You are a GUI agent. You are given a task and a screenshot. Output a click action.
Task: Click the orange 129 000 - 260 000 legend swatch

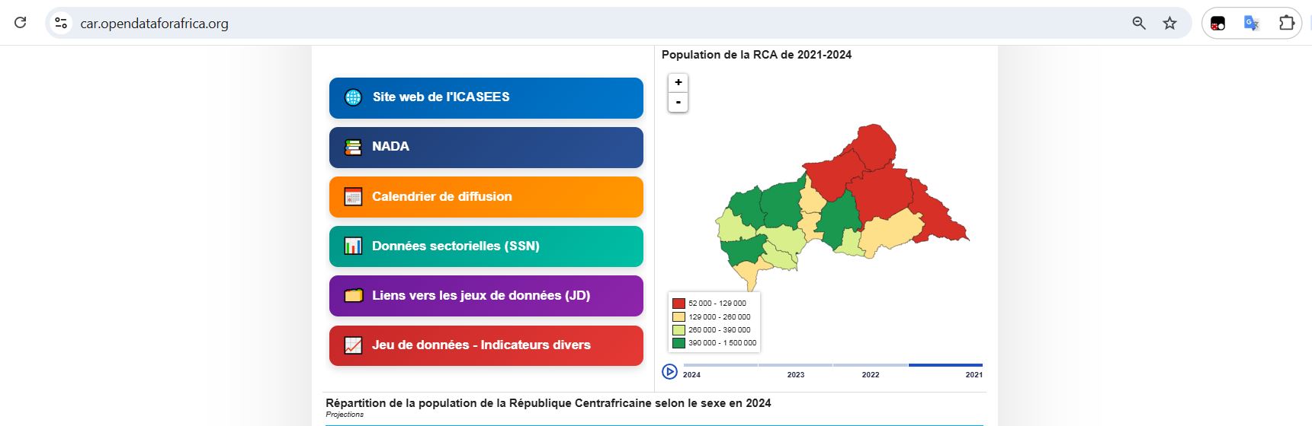[x=678, y=316]
